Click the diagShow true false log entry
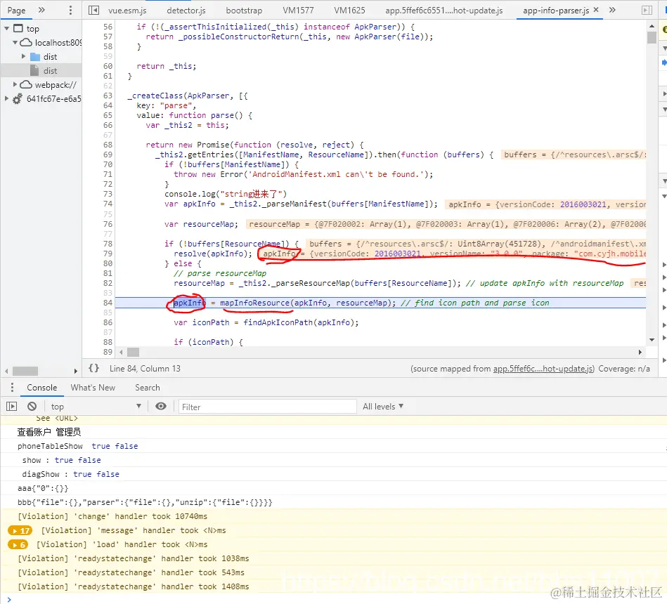The image size is (667, 604). click(x=70, y=474)
